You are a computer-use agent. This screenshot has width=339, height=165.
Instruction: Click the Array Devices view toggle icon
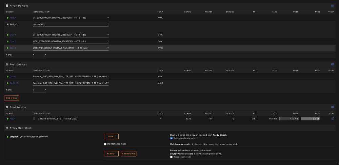332,6
